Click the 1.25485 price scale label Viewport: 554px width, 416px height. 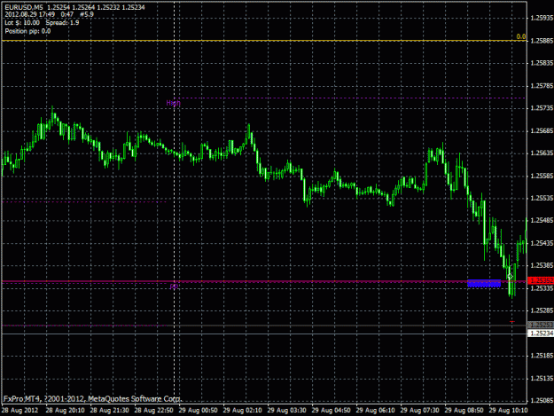542,221
